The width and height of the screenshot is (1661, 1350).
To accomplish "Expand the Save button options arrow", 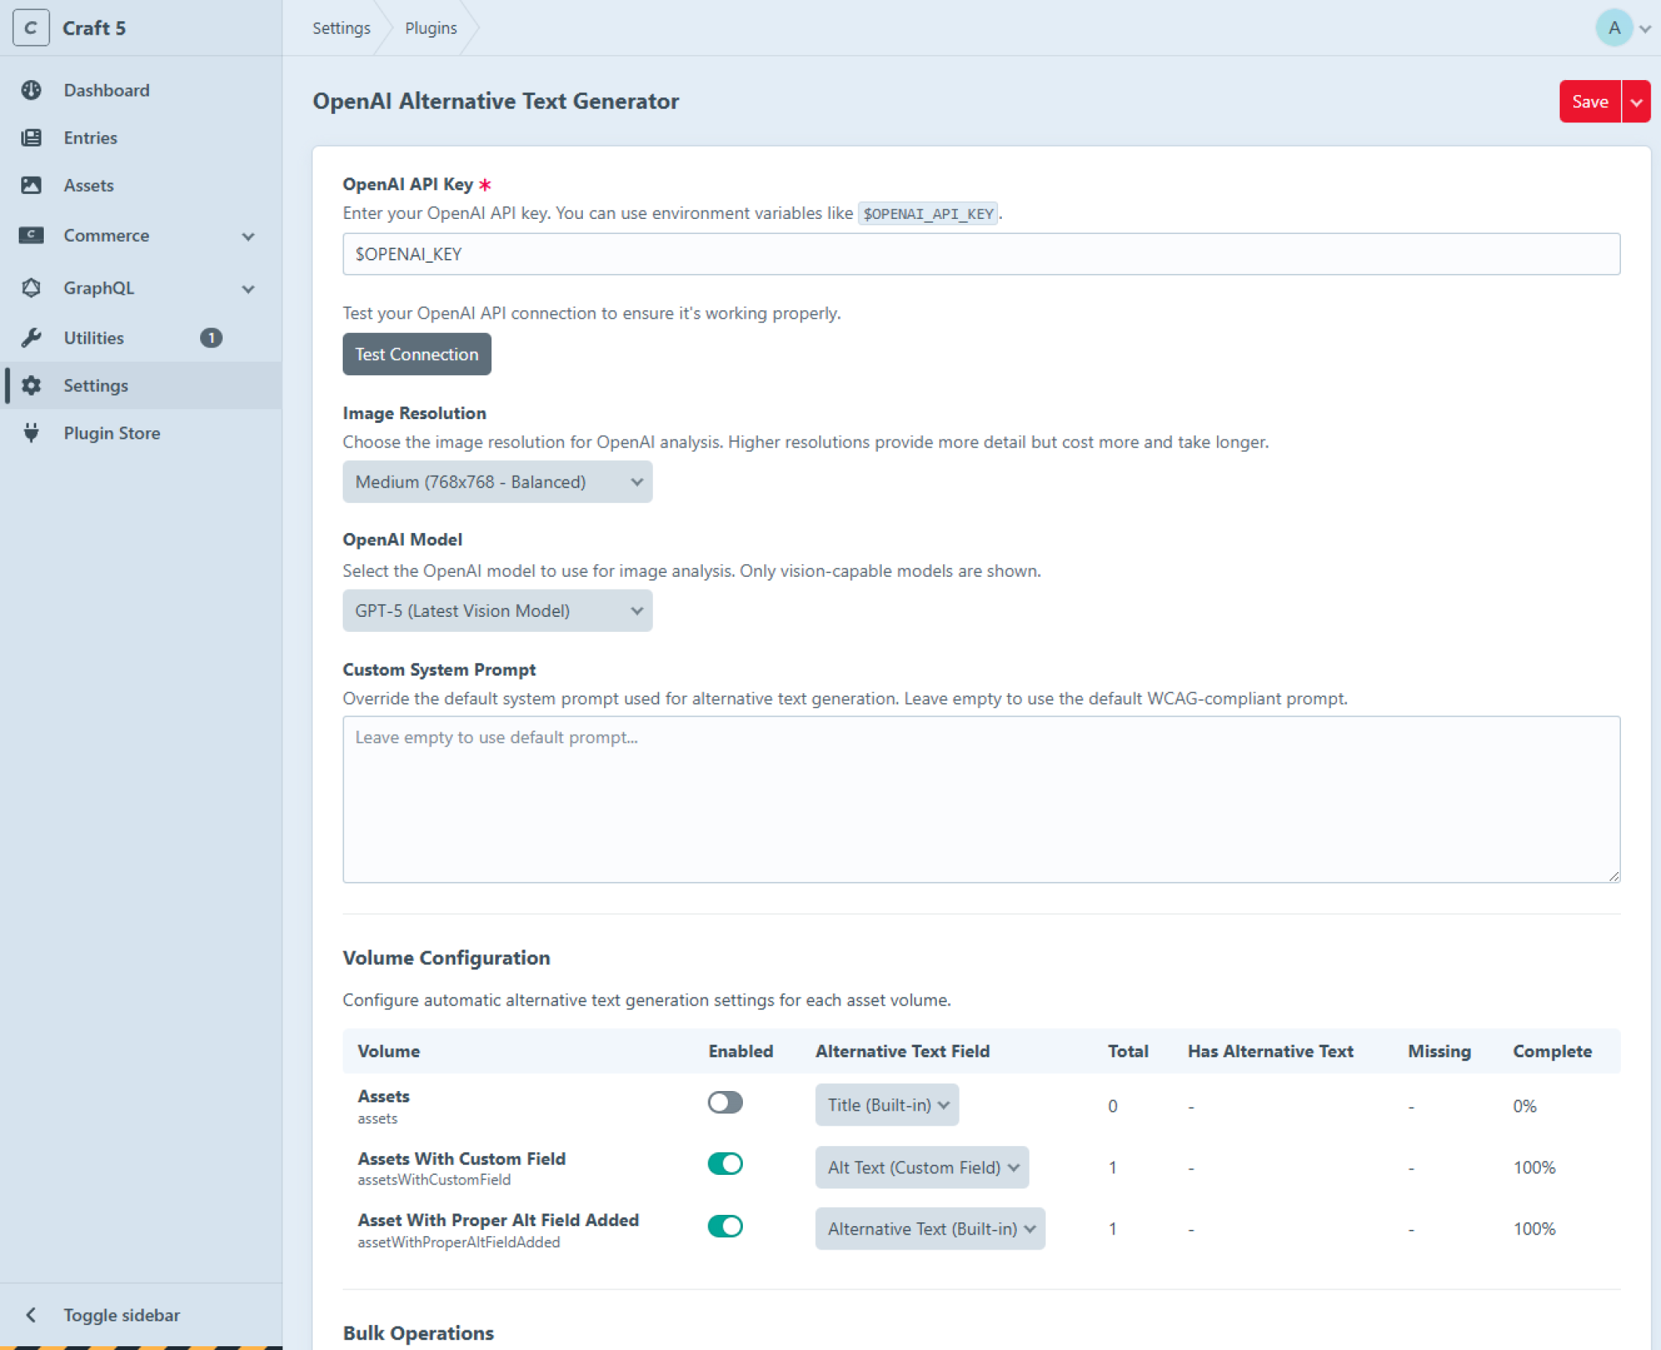I will [1636, 102].
